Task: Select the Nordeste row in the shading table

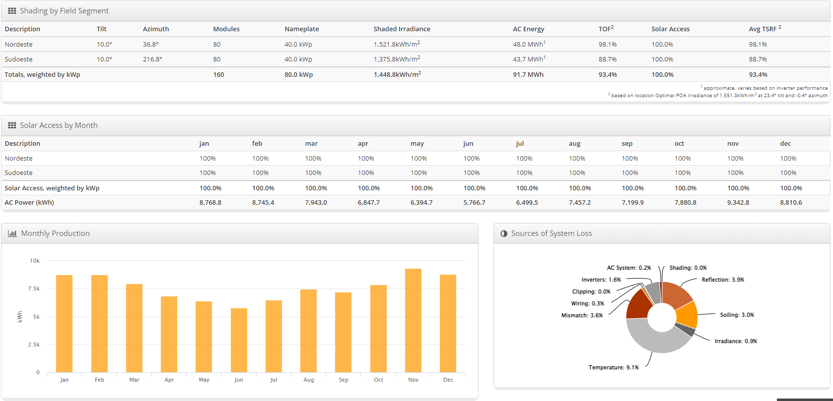Action: click(x=19, y=45)
